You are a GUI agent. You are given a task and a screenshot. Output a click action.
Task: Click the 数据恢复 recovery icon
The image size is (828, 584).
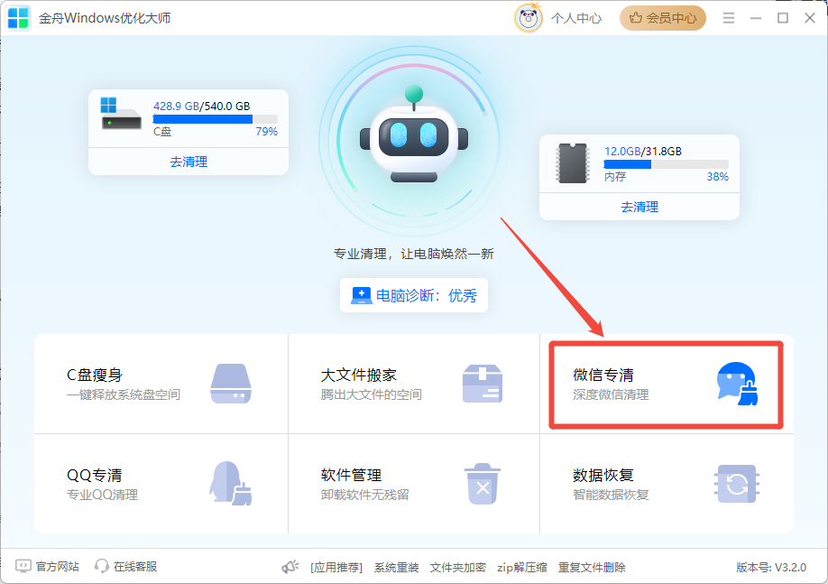point(737,484)
